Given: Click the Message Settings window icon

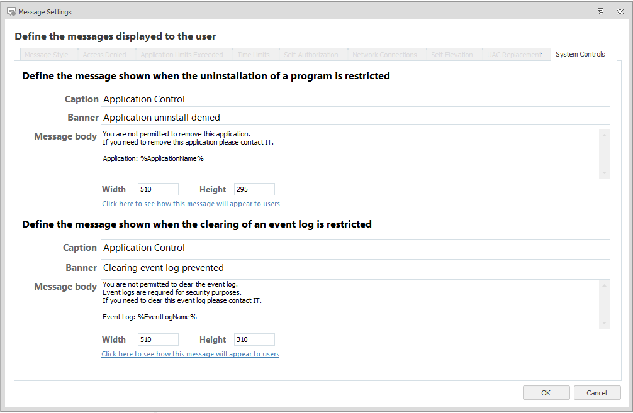Looking at the screenshot, I should coord(11,11).
